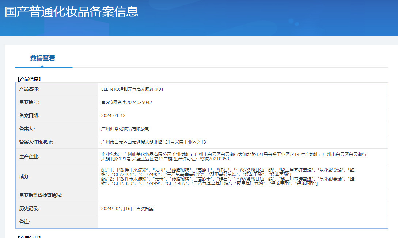The width and height of the screenshot is (398, 238).
Task: Click the 备案人 label
Action: click(27, 129)
